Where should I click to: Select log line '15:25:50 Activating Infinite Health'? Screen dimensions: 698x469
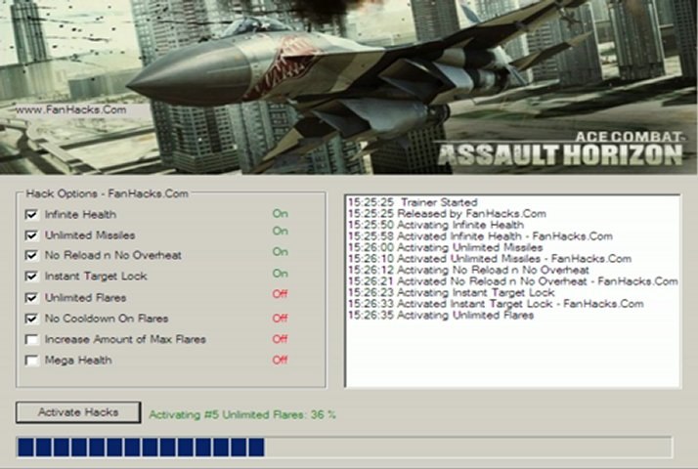coord(436,225)
